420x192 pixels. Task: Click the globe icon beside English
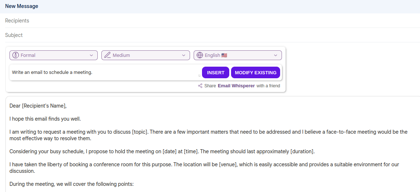(199, 55)
